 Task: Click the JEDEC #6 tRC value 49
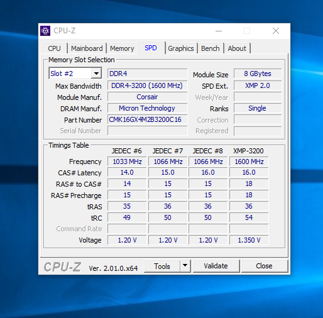tap(127, 217)
